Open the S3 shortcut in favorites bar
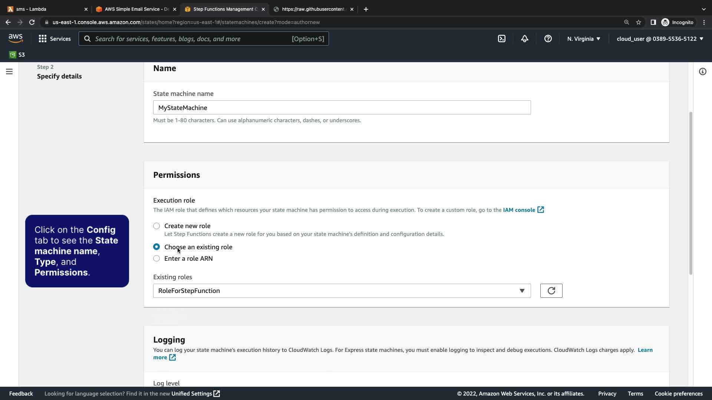 (x=17, y=55)
